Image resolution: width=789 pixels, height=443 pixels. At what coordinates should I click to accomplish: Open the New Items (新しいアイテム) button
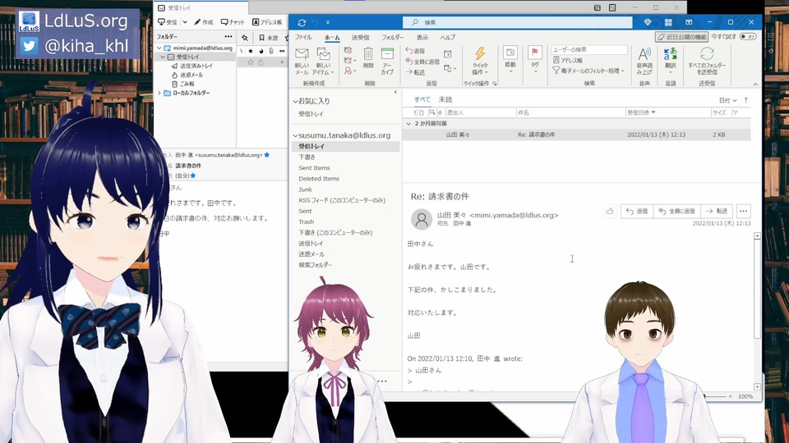click(x=323, y=62)
